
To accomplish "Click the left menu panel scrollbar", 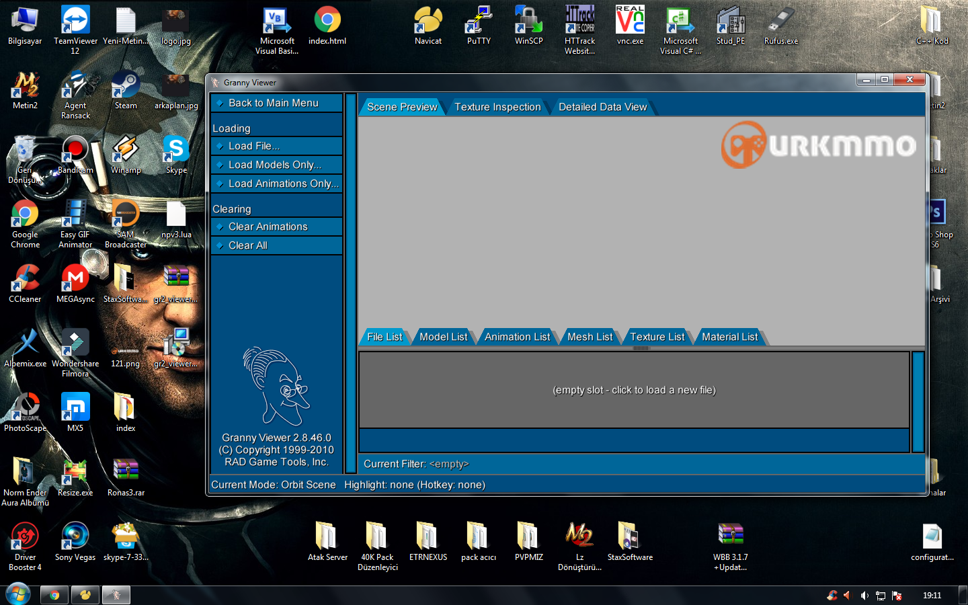I will pos(350,283).
